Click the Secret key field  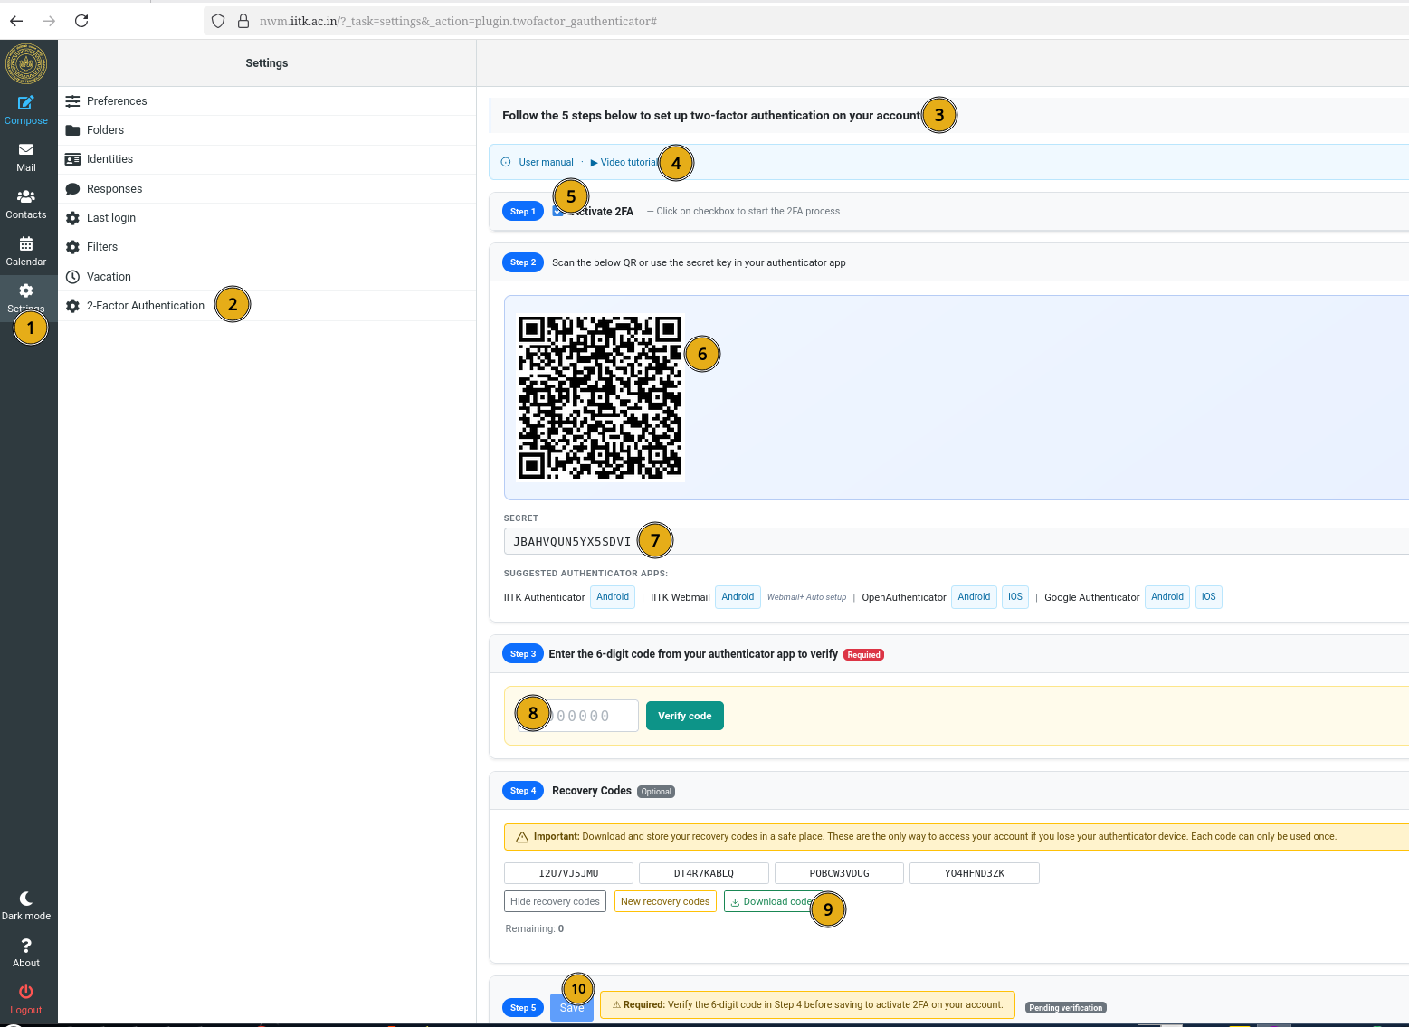[956, 541]
